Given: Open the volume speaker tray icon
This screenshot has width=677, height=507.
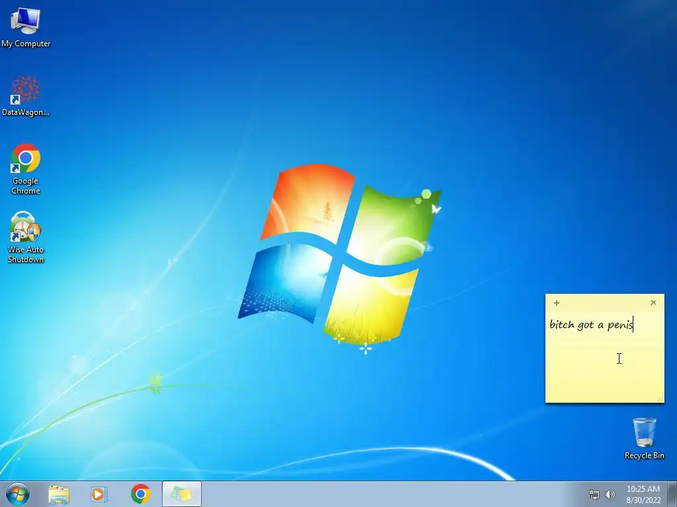Looking at the screenshot, I should coord(610,494).
